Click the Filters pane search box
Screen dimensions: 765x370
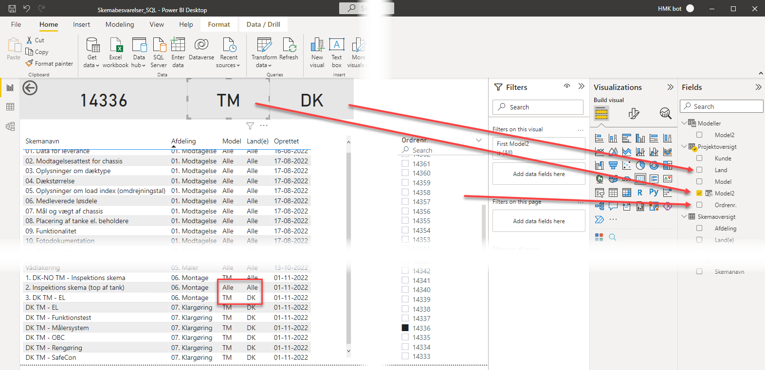point(538,107)
